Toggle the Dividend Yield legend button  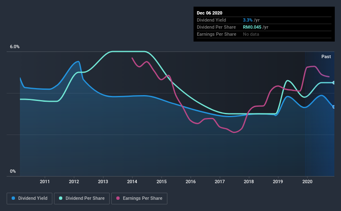(x=29, y=199)
